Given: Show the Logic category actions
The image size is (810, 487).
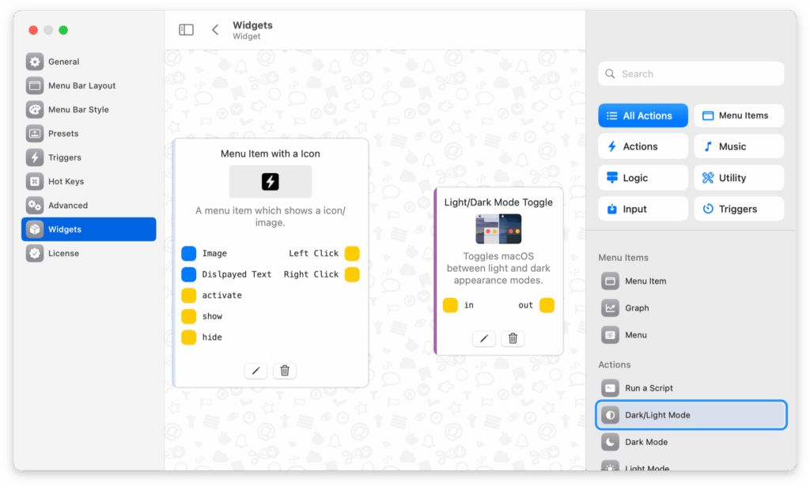Looking at the screenshot, I should [643, 178].
